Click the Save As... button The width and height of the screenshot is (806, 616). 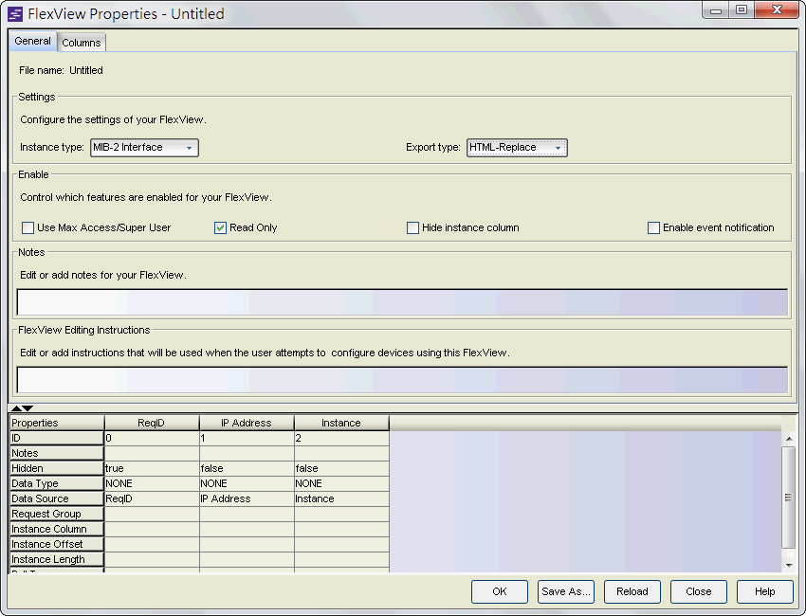pyautogui.click(x=565, y=591)
